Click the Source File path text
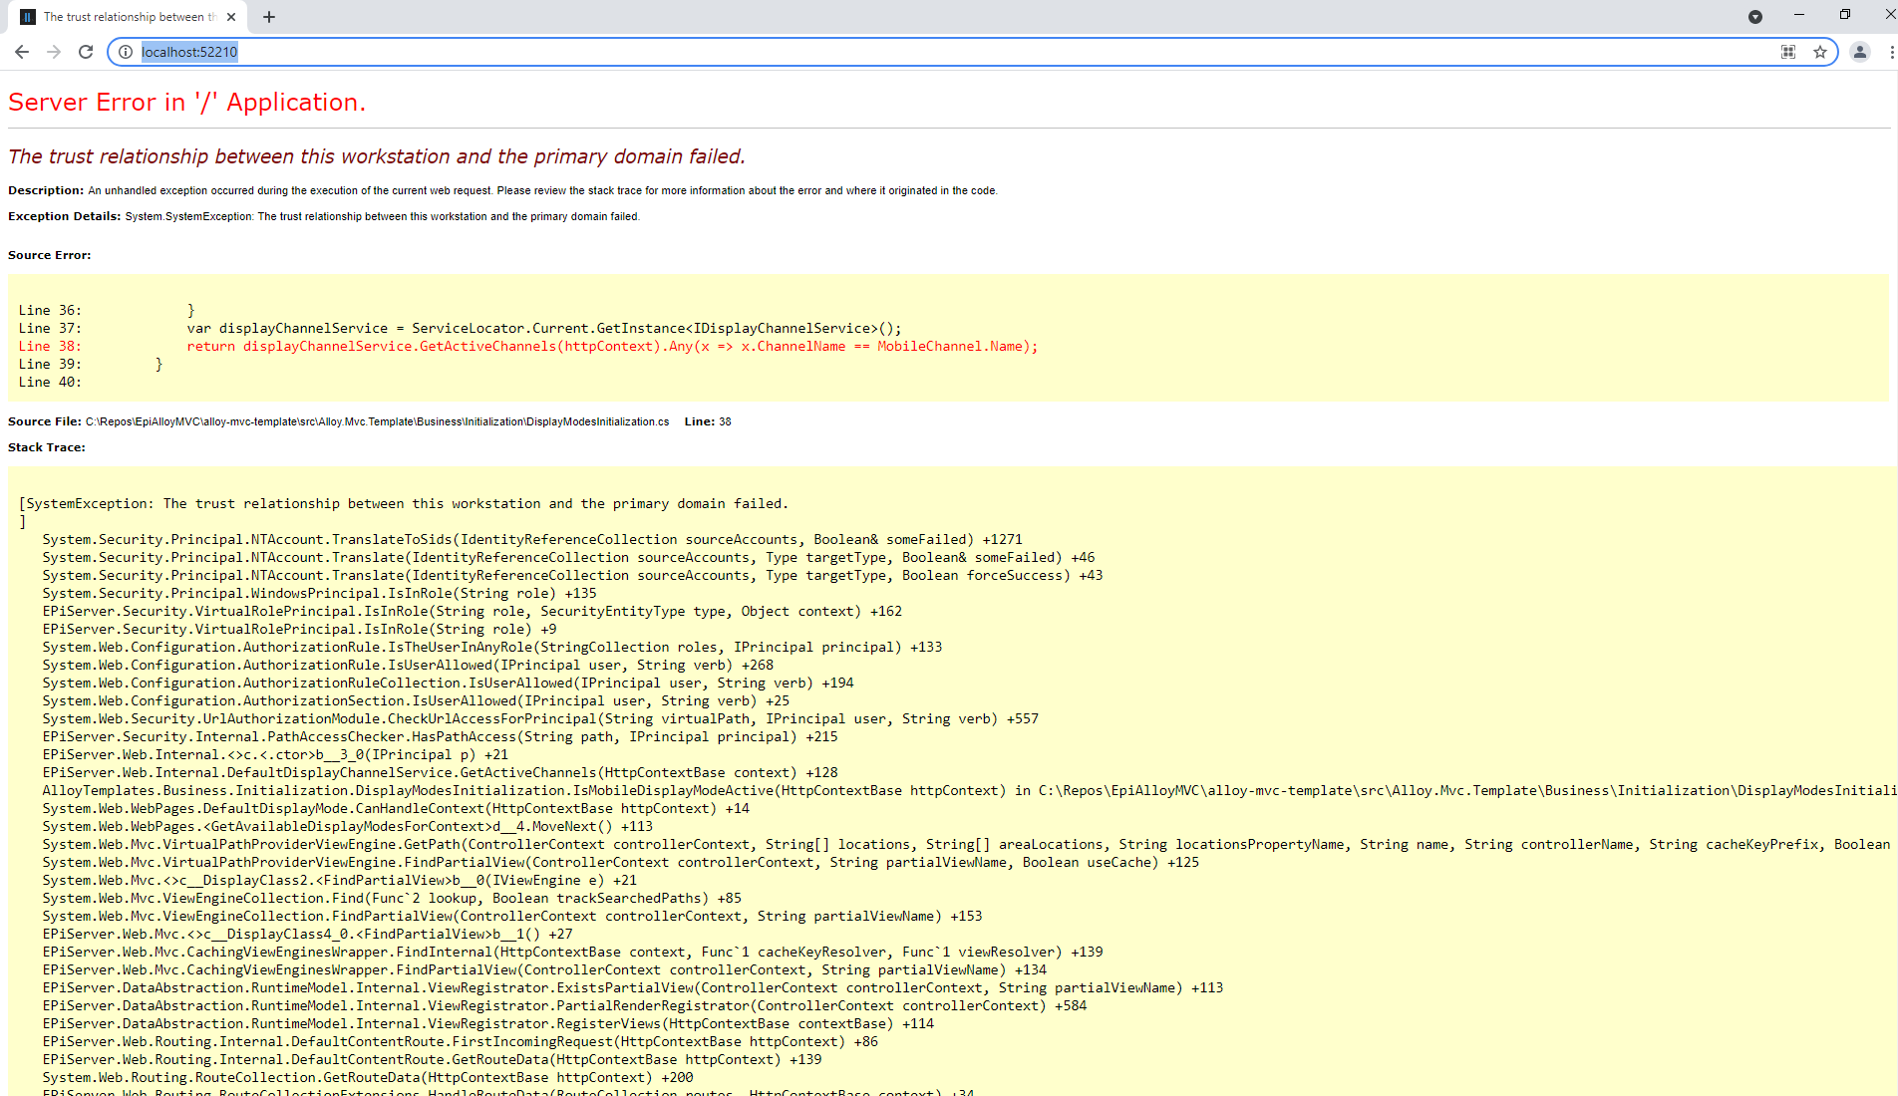The height and width of the screenshot is (1096, 1898). 377,421
